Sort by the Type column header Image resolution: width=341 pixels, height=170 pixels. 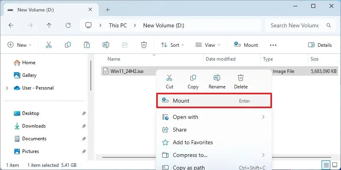point(268,59)
